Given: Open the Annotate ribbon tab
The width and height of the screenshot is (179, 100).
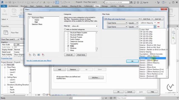Looking at the screenshot, I should click(x=55, y=6).
